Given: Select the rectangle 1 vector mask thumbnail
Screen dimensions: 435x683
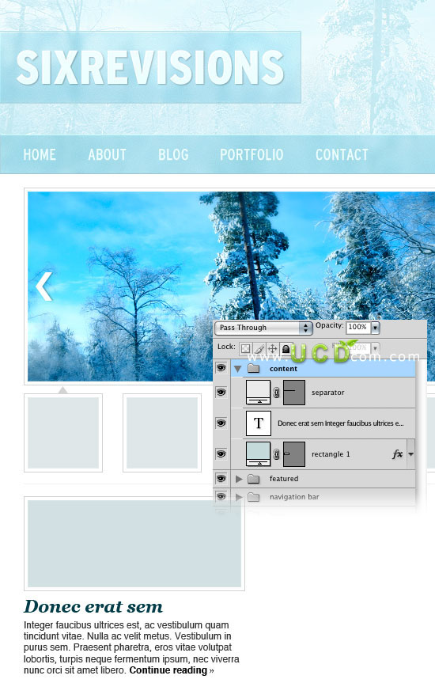Looking at the screenshot, I should click(x=294, y=453).
